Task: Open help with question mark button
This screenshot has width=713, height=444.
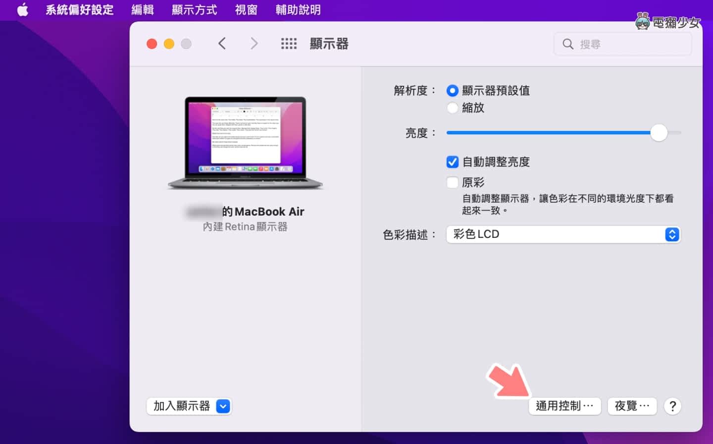Action: (x=672, y=406)
